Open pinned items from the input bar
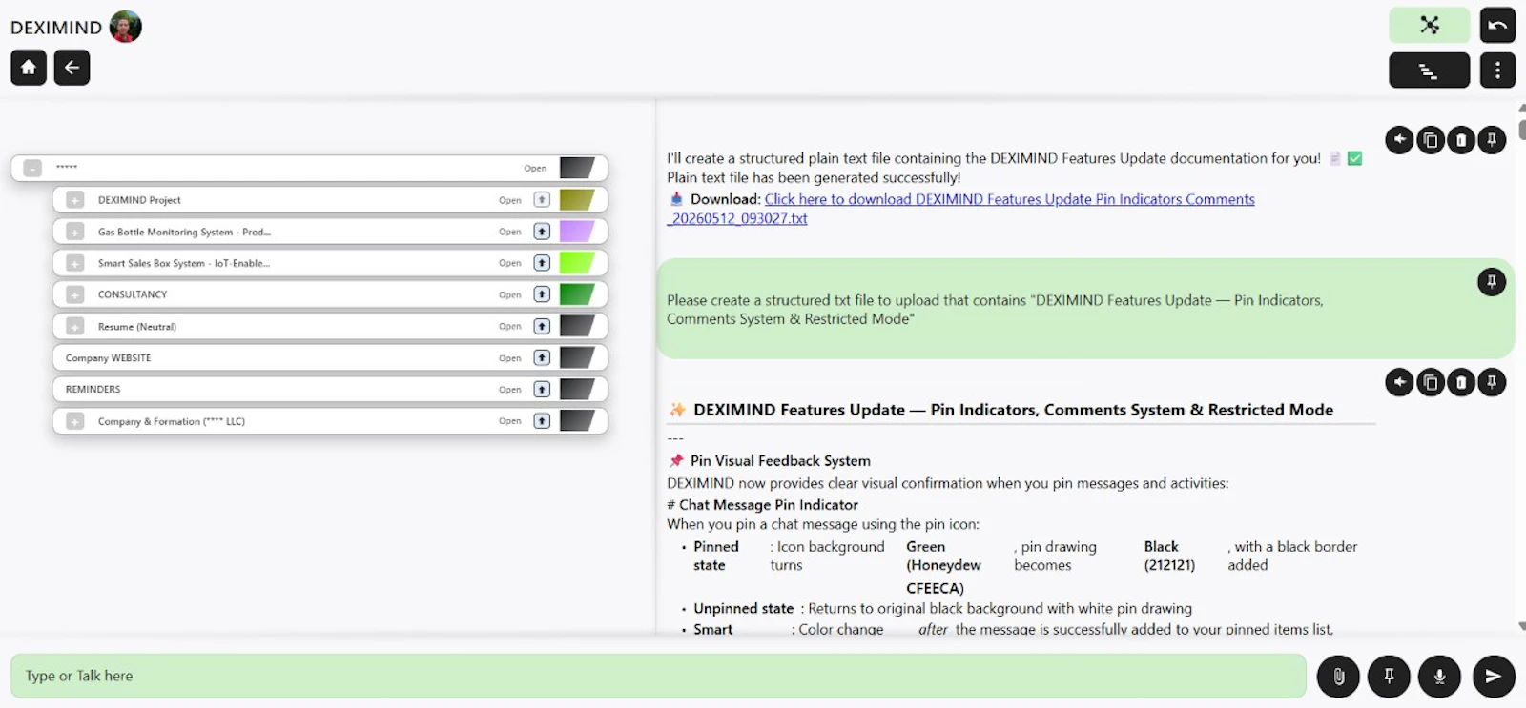1526x708 pixels. click(x=1390, y=677)
